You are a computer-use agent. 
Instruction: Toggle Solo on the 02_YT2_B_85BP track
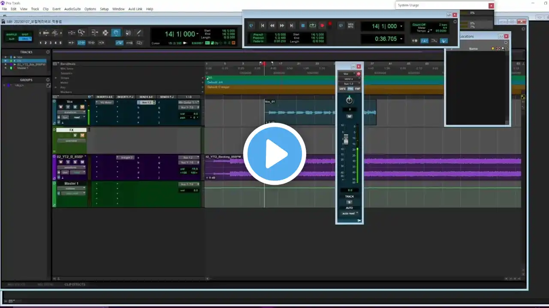click(x=75, y=162)
